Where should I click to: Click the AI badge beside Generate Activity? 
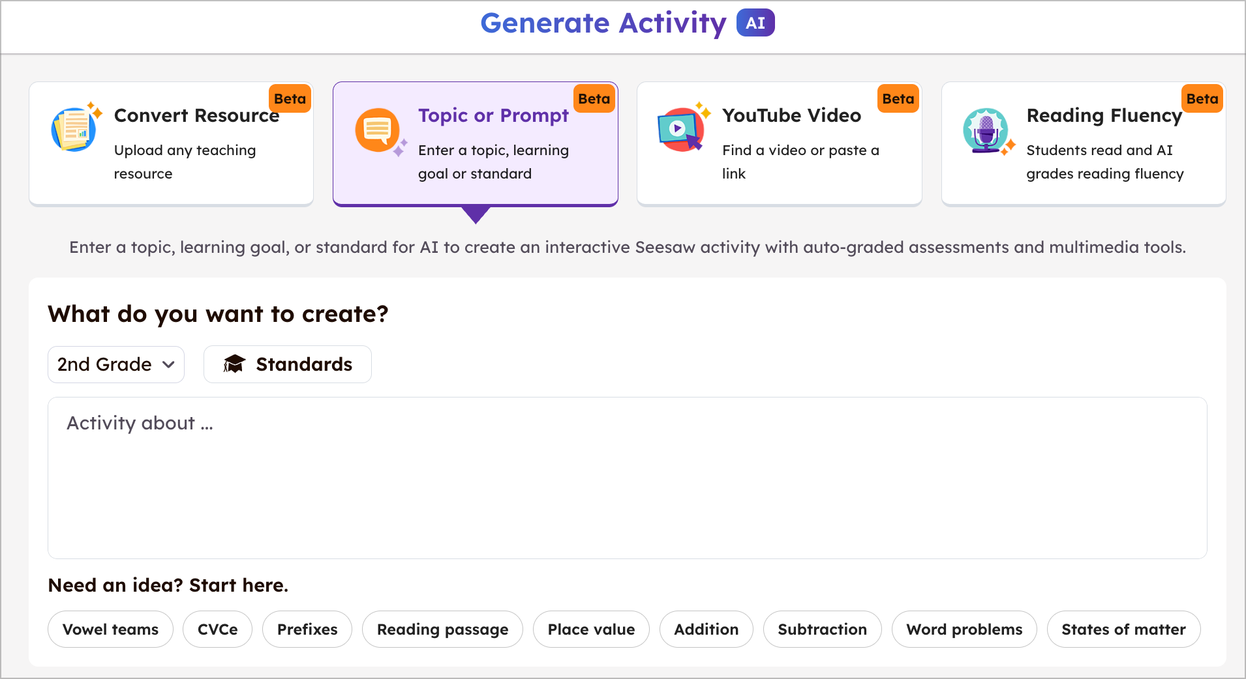click(755, 23)
